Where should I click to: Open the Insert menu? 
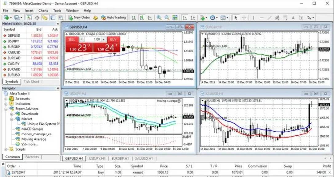click(29, 10)
